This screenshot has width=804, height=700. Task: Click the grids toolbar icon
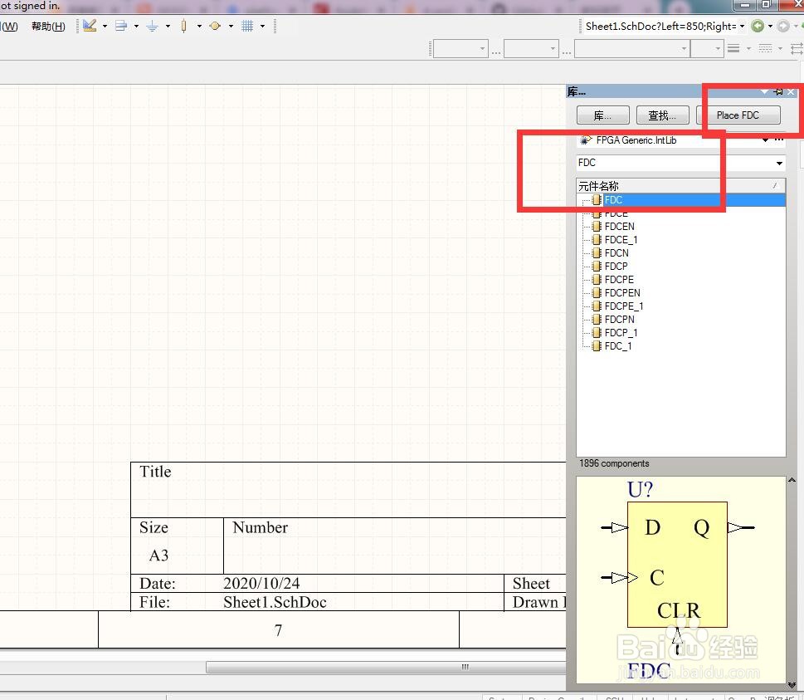click(x=247, y=26)
